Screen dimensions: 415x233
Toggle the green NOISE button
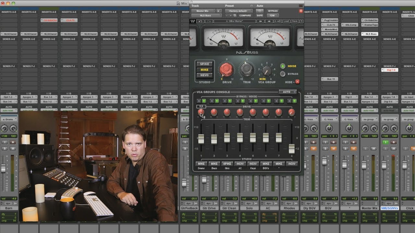[283, 66]
